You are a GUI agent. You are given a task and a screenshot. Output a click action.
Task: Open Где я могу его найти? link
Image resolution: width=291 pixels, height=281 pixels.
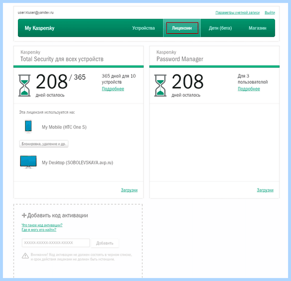click(39, 229)
